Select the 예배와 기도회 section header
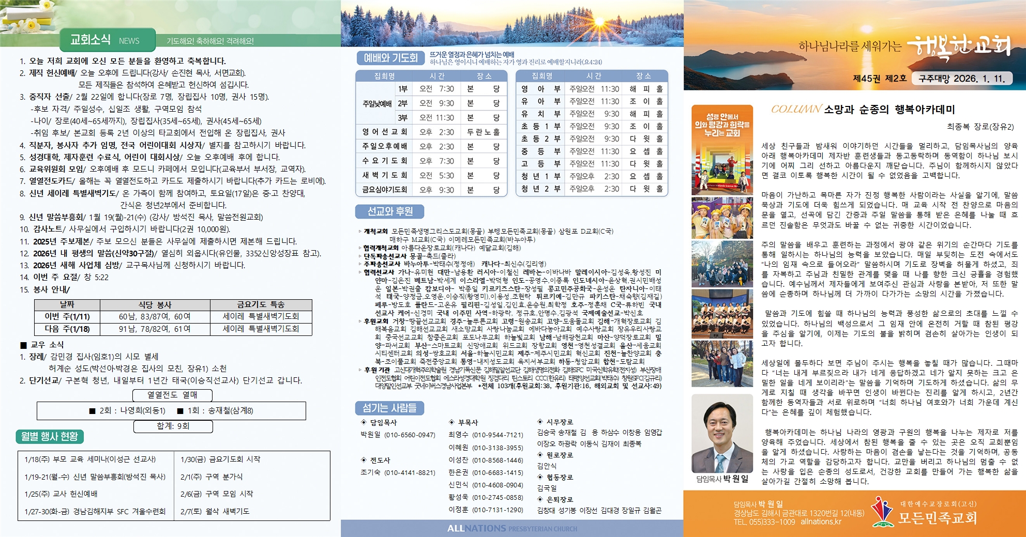Screen dimensions: 1026x537 coord(390,58)
